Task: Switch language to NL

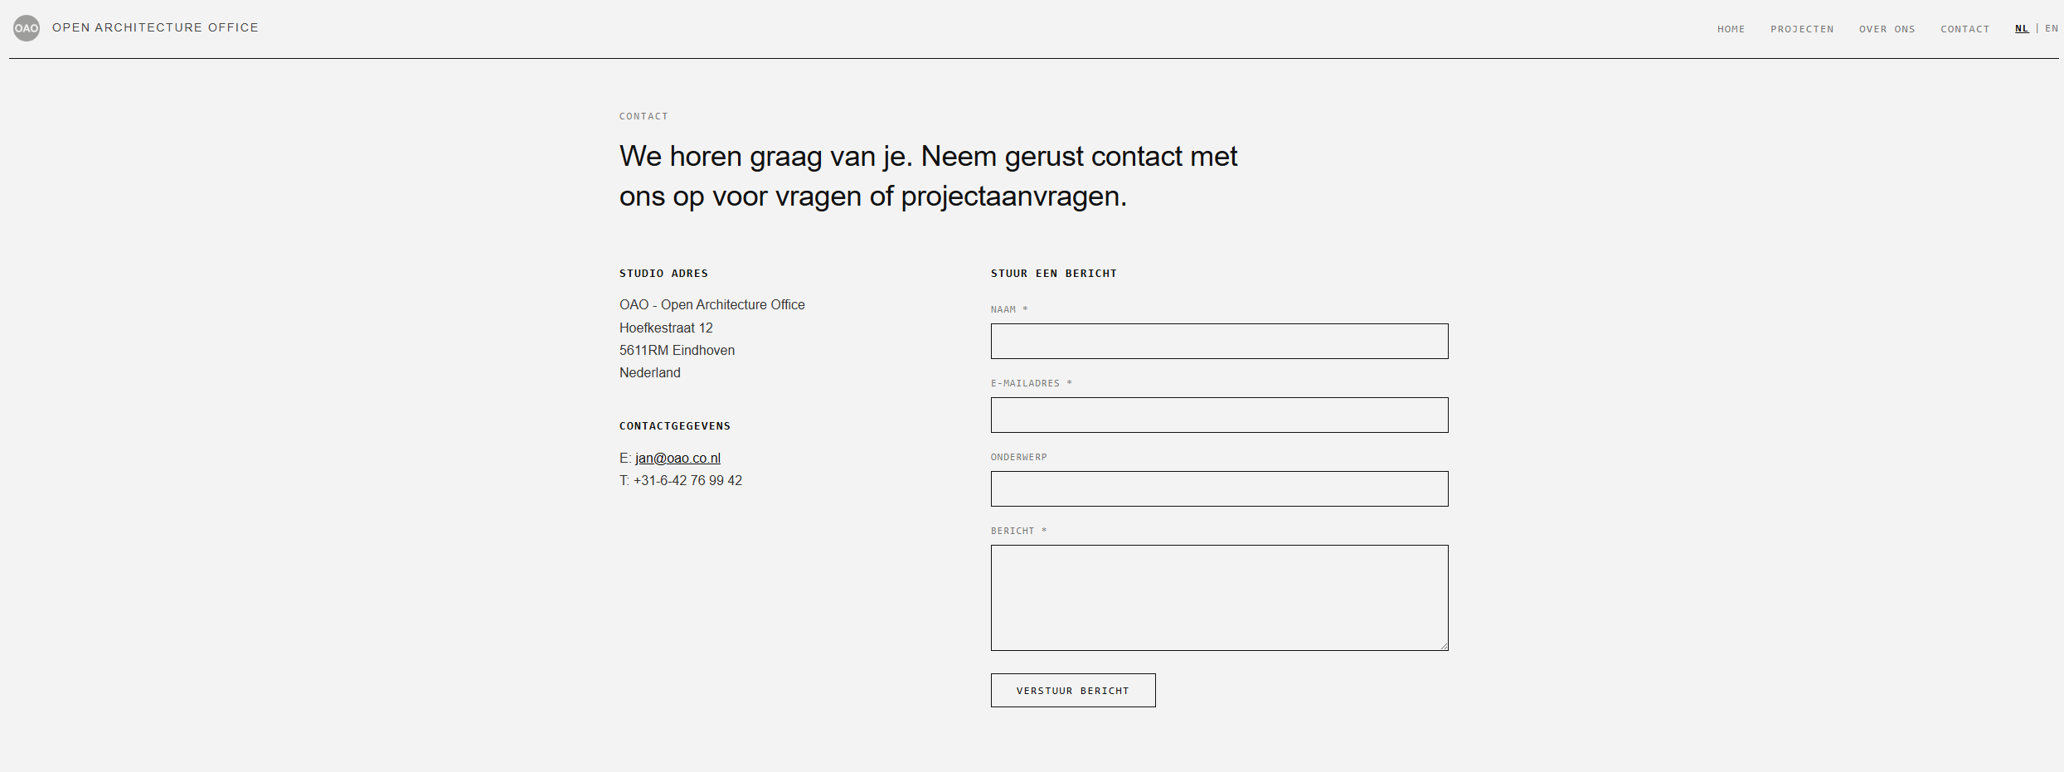Action: point(2022,28)
